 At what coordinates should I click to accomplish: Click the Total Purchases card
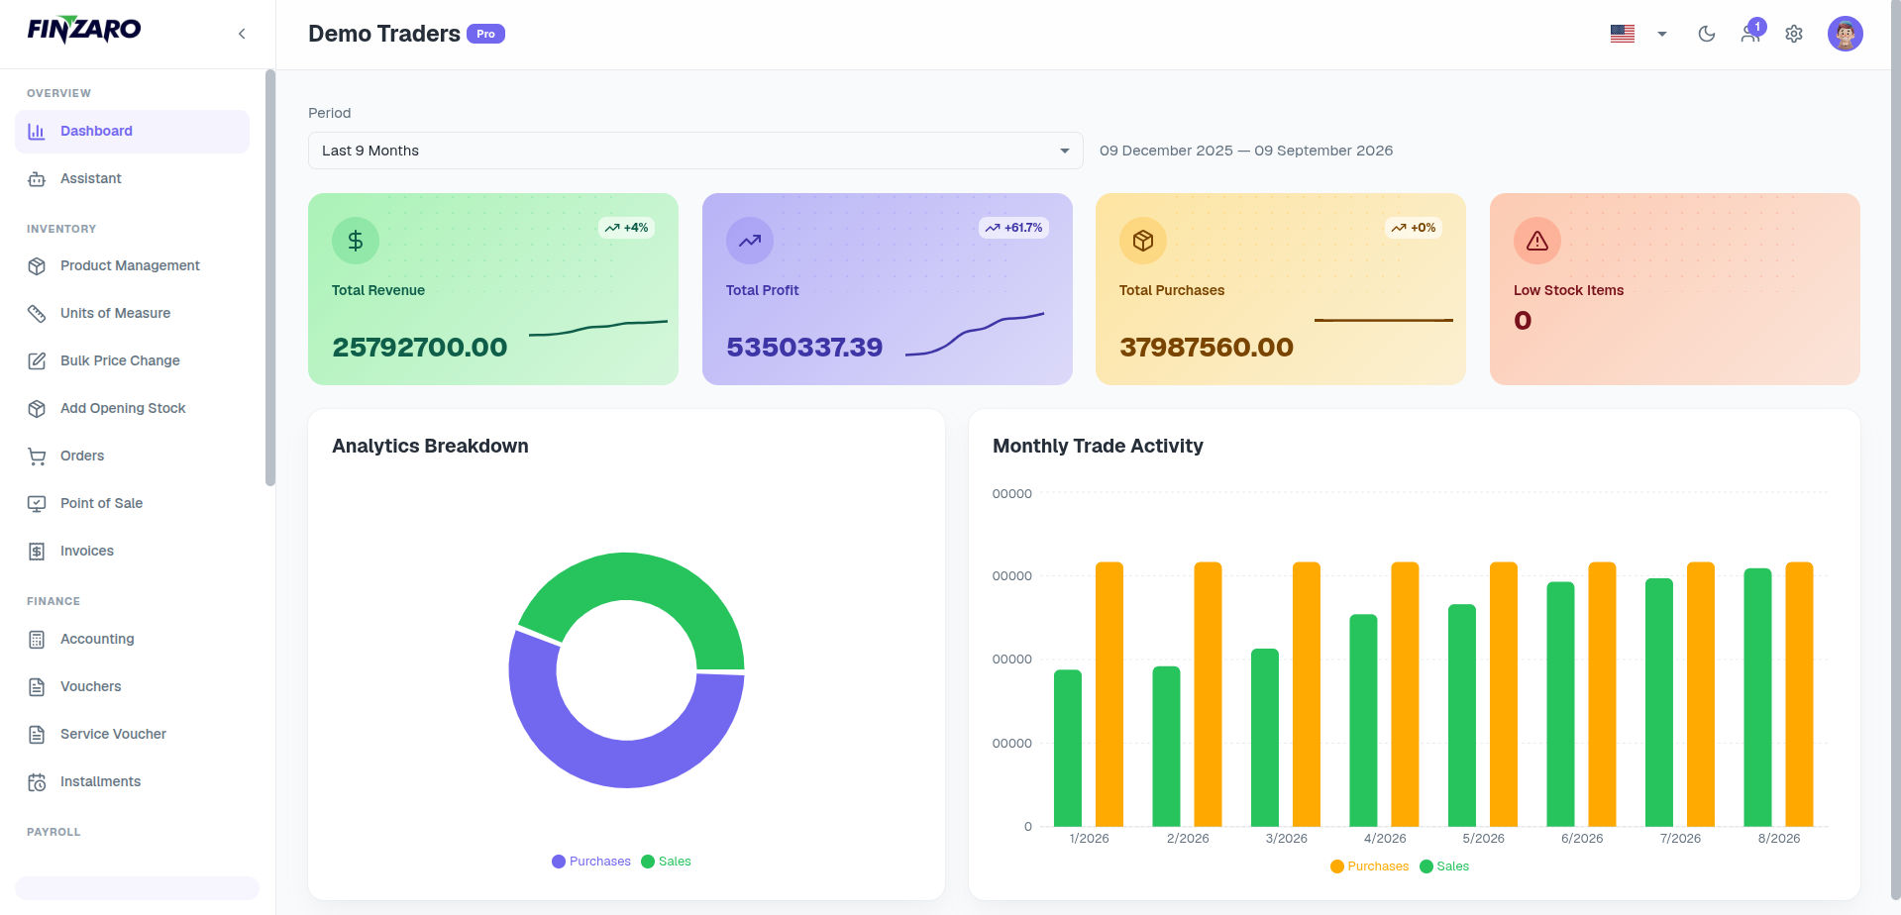pos(1281,289)
